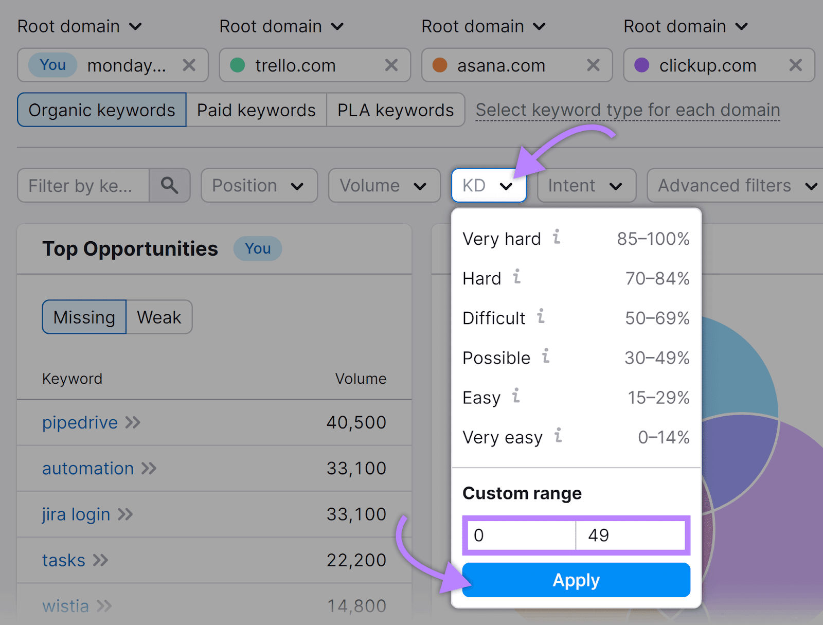Viewport: 823px width, 625px height.
Task: Click the info icon next to Very hard
Action: coord(556,238)
